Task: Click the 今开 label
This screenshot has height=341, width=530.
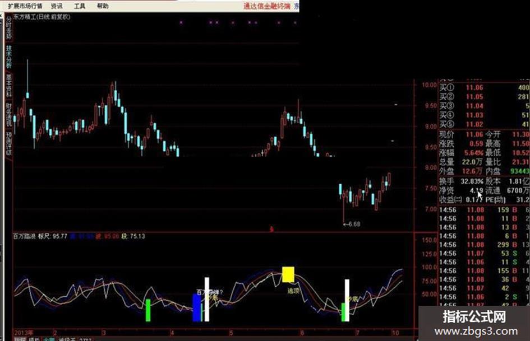Action: (x=493, y=134)
